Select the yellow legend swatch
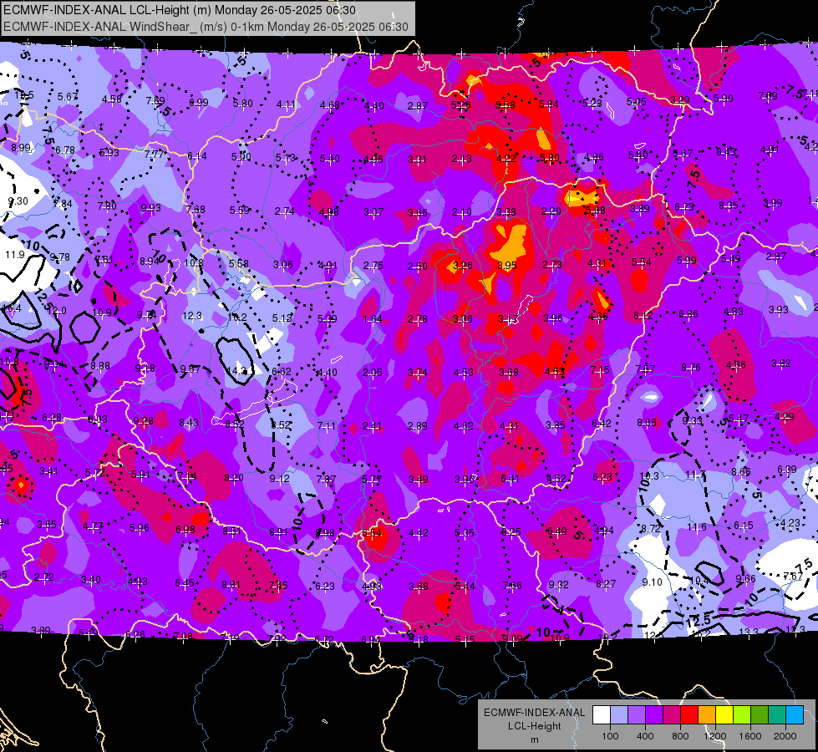 click(x=724, y=715)
